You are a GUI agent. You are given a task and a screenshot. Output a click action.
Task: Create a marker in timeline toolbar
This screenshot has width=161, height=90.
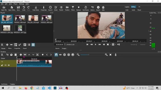click(x=43, y=55)
